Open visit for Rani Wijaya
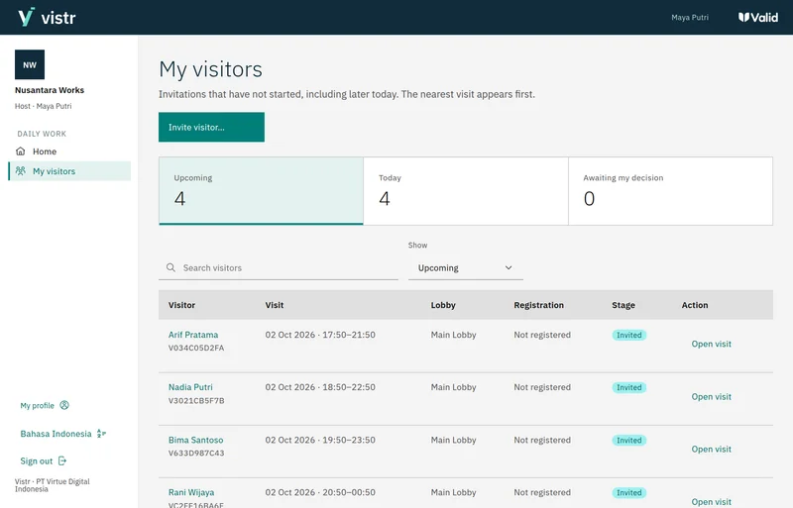Viewport: 793px width, 508px height. coord(711,502)
